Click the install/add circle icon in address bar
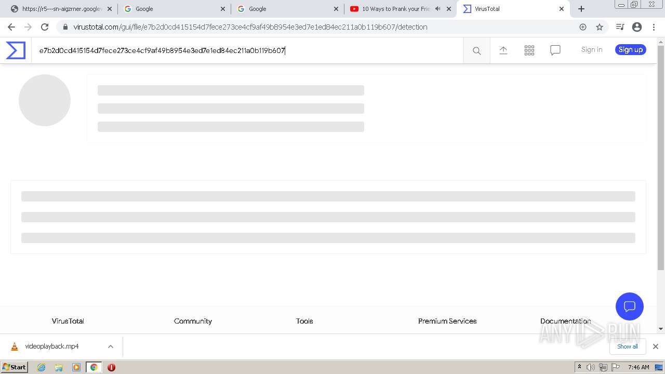Screen dimensions: 665x374 pos(583,27)
